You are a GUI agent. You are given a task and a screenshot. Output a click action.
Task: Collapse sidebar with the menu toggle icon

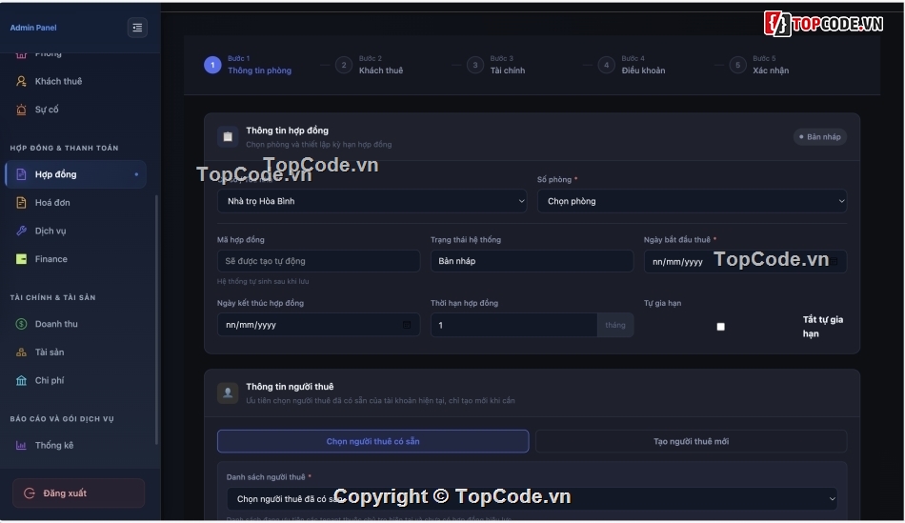pos(137,27)
